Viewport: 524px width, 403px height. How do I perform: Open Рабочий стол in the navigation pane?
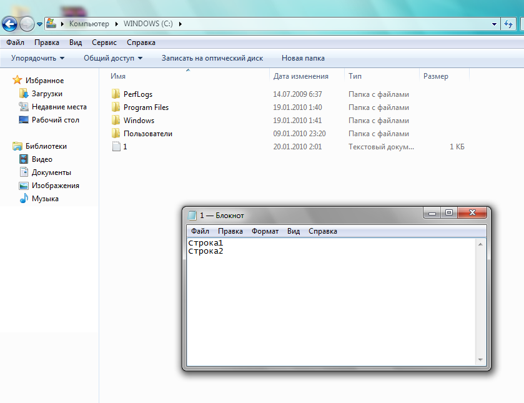[x=56, y=120]
